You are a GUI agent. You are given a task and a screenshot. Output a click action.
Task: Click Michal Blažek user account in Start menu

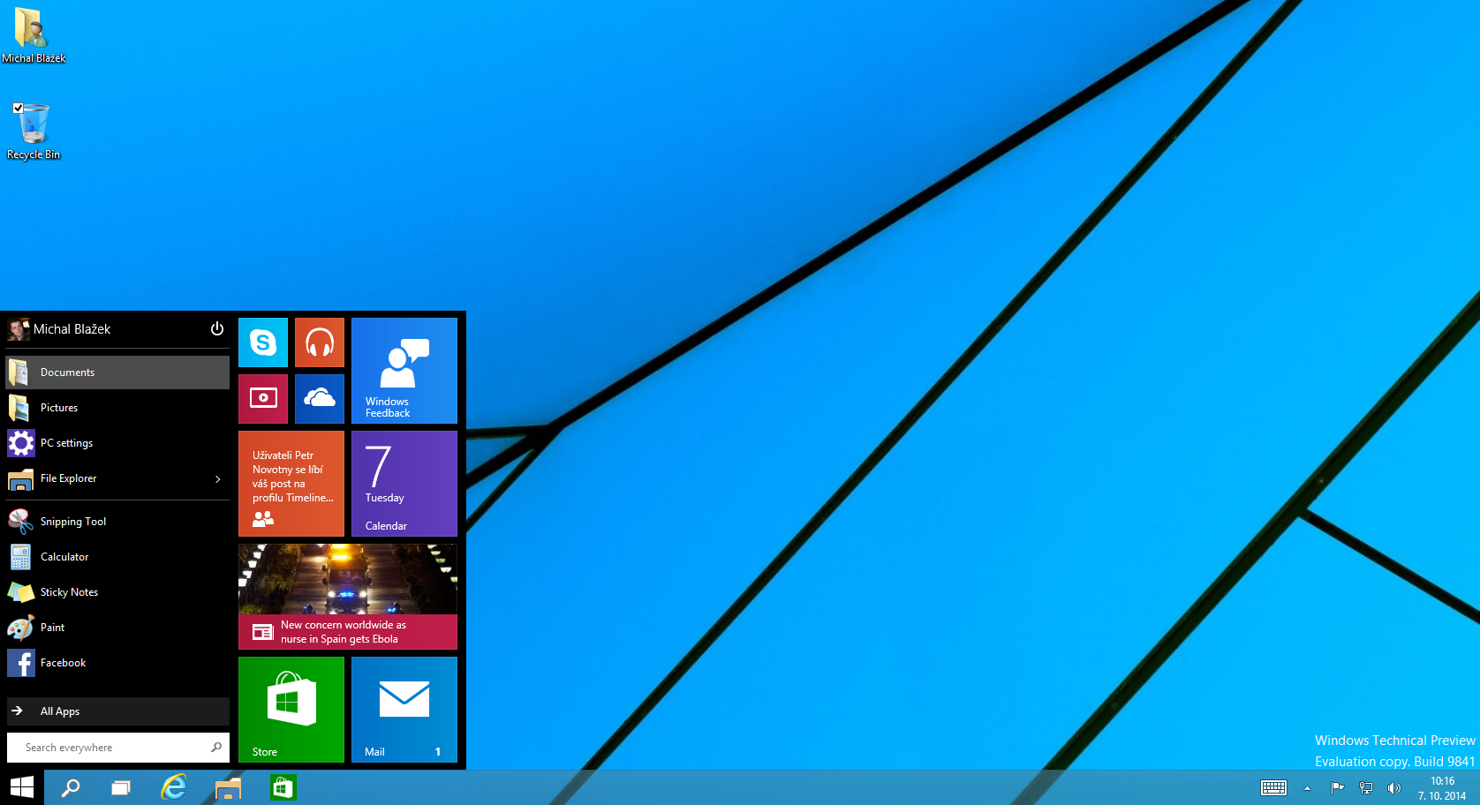(x=59, y=329)
